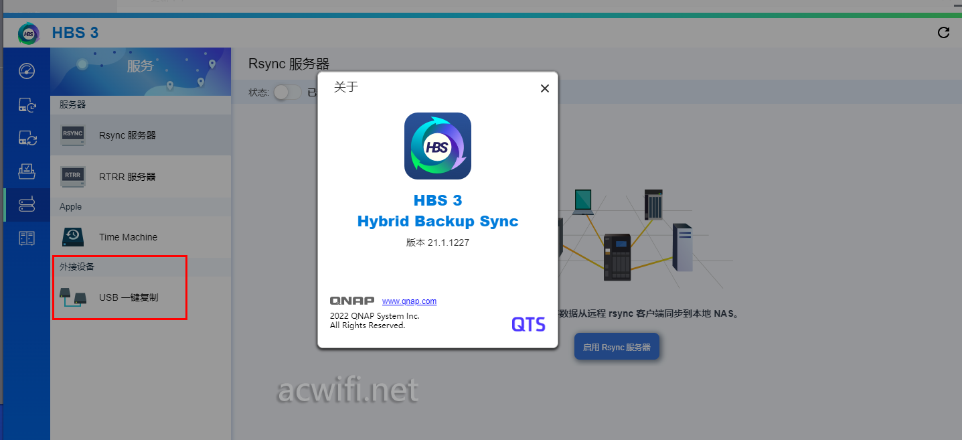Click the 服务 banner title
The width and height of the screenshot is (962, 440).
coord(141,66)
